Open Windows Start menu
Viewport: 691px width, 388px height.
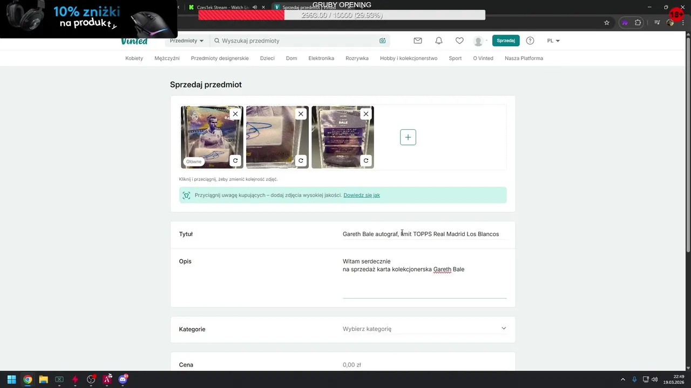point(11,379)
